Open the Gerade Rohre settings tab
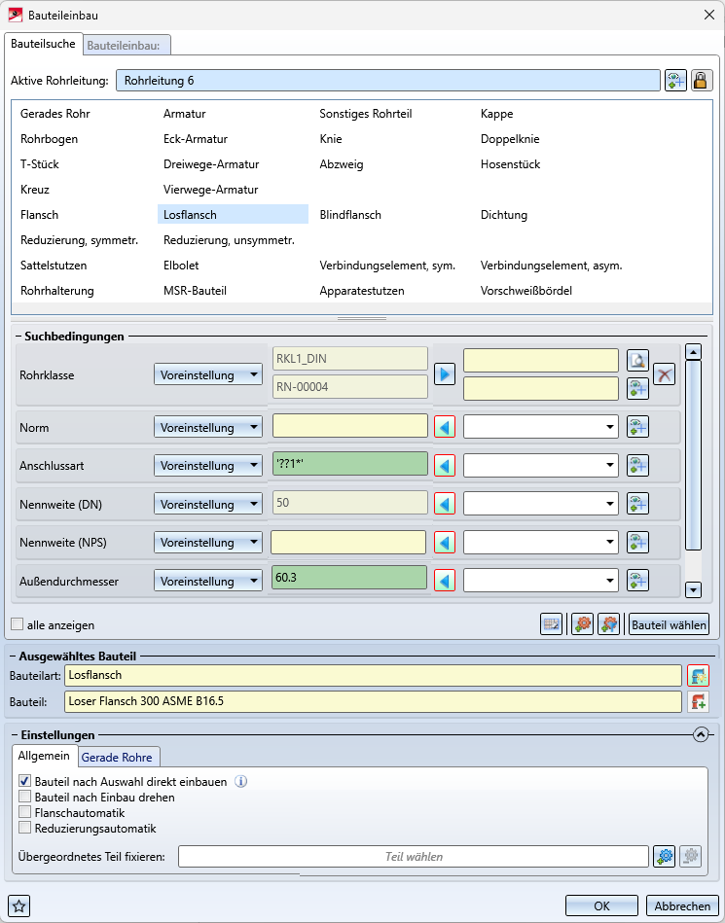The width and height of the screenshot is (725, 923). [117, 758]
